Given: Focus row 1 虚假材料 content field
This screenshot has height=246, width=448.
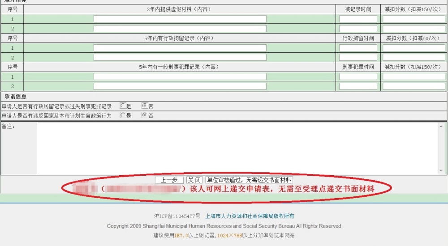Looking at the screenshot, I should click(180, 19).
